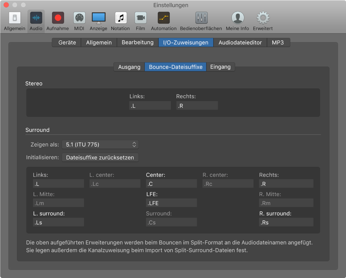Click Dateisuffixe zurücksetzen button

click(100, 158)
